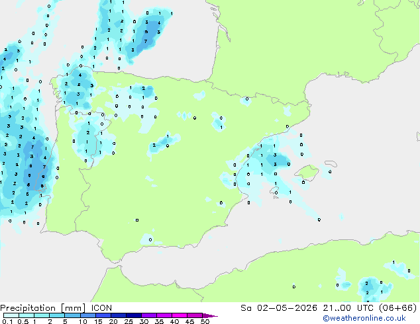Click the 'Sa' weekday abbreviation
The image size is (420, 324).
246,308
